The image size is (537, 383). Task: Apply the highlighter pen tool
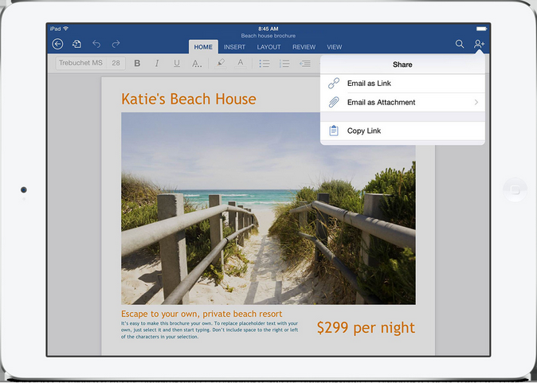pyautogui.click(x=221, y=63)
